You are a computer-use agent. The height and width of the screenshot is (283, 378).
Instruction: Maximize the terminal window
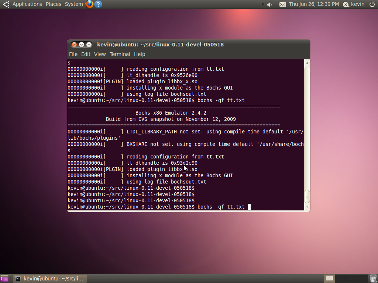click(x=89, y=45)
